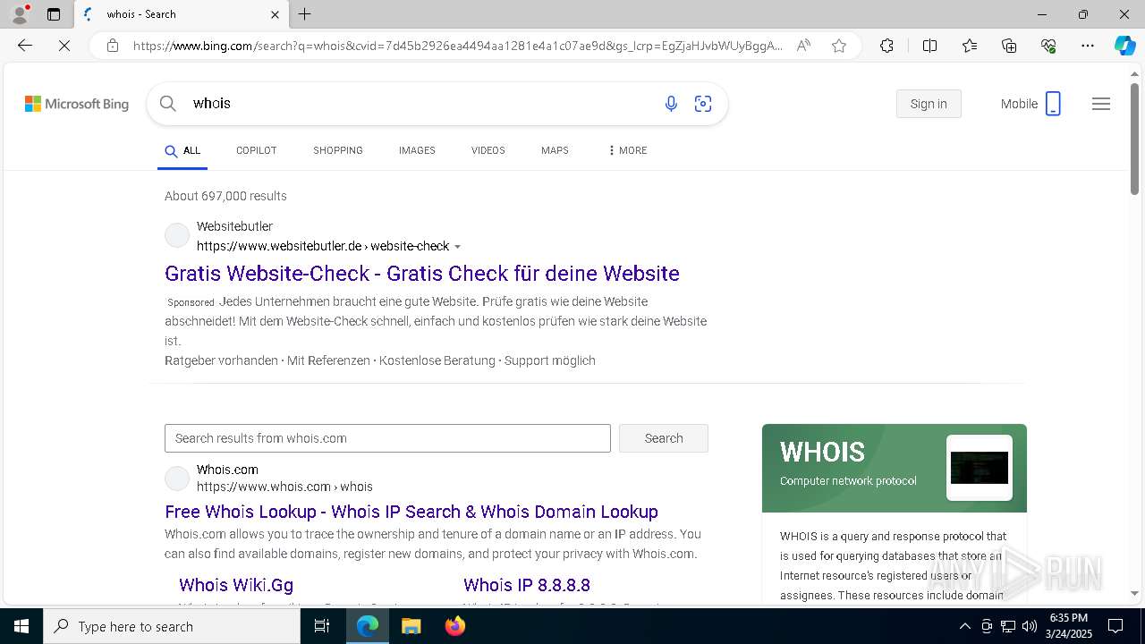
Task: Open Read aloud icon in address bar
Action: point(803,46)
